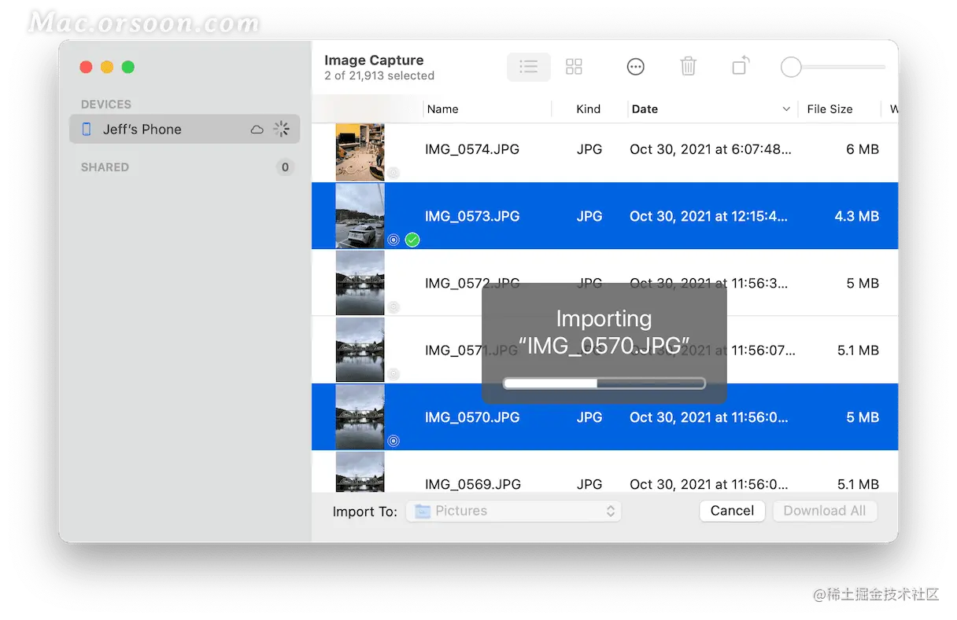Screen dimensions: 957x620
Task: Click the green checkmark on IMG_0573
Action: click(412, 240)
